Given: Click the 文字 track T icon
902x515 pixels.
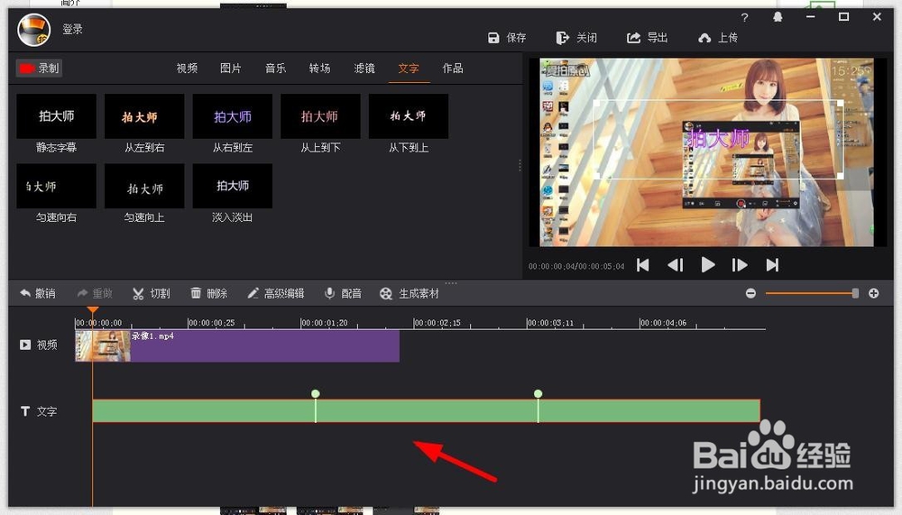Looking at the screenshot, I should (24, 411).
